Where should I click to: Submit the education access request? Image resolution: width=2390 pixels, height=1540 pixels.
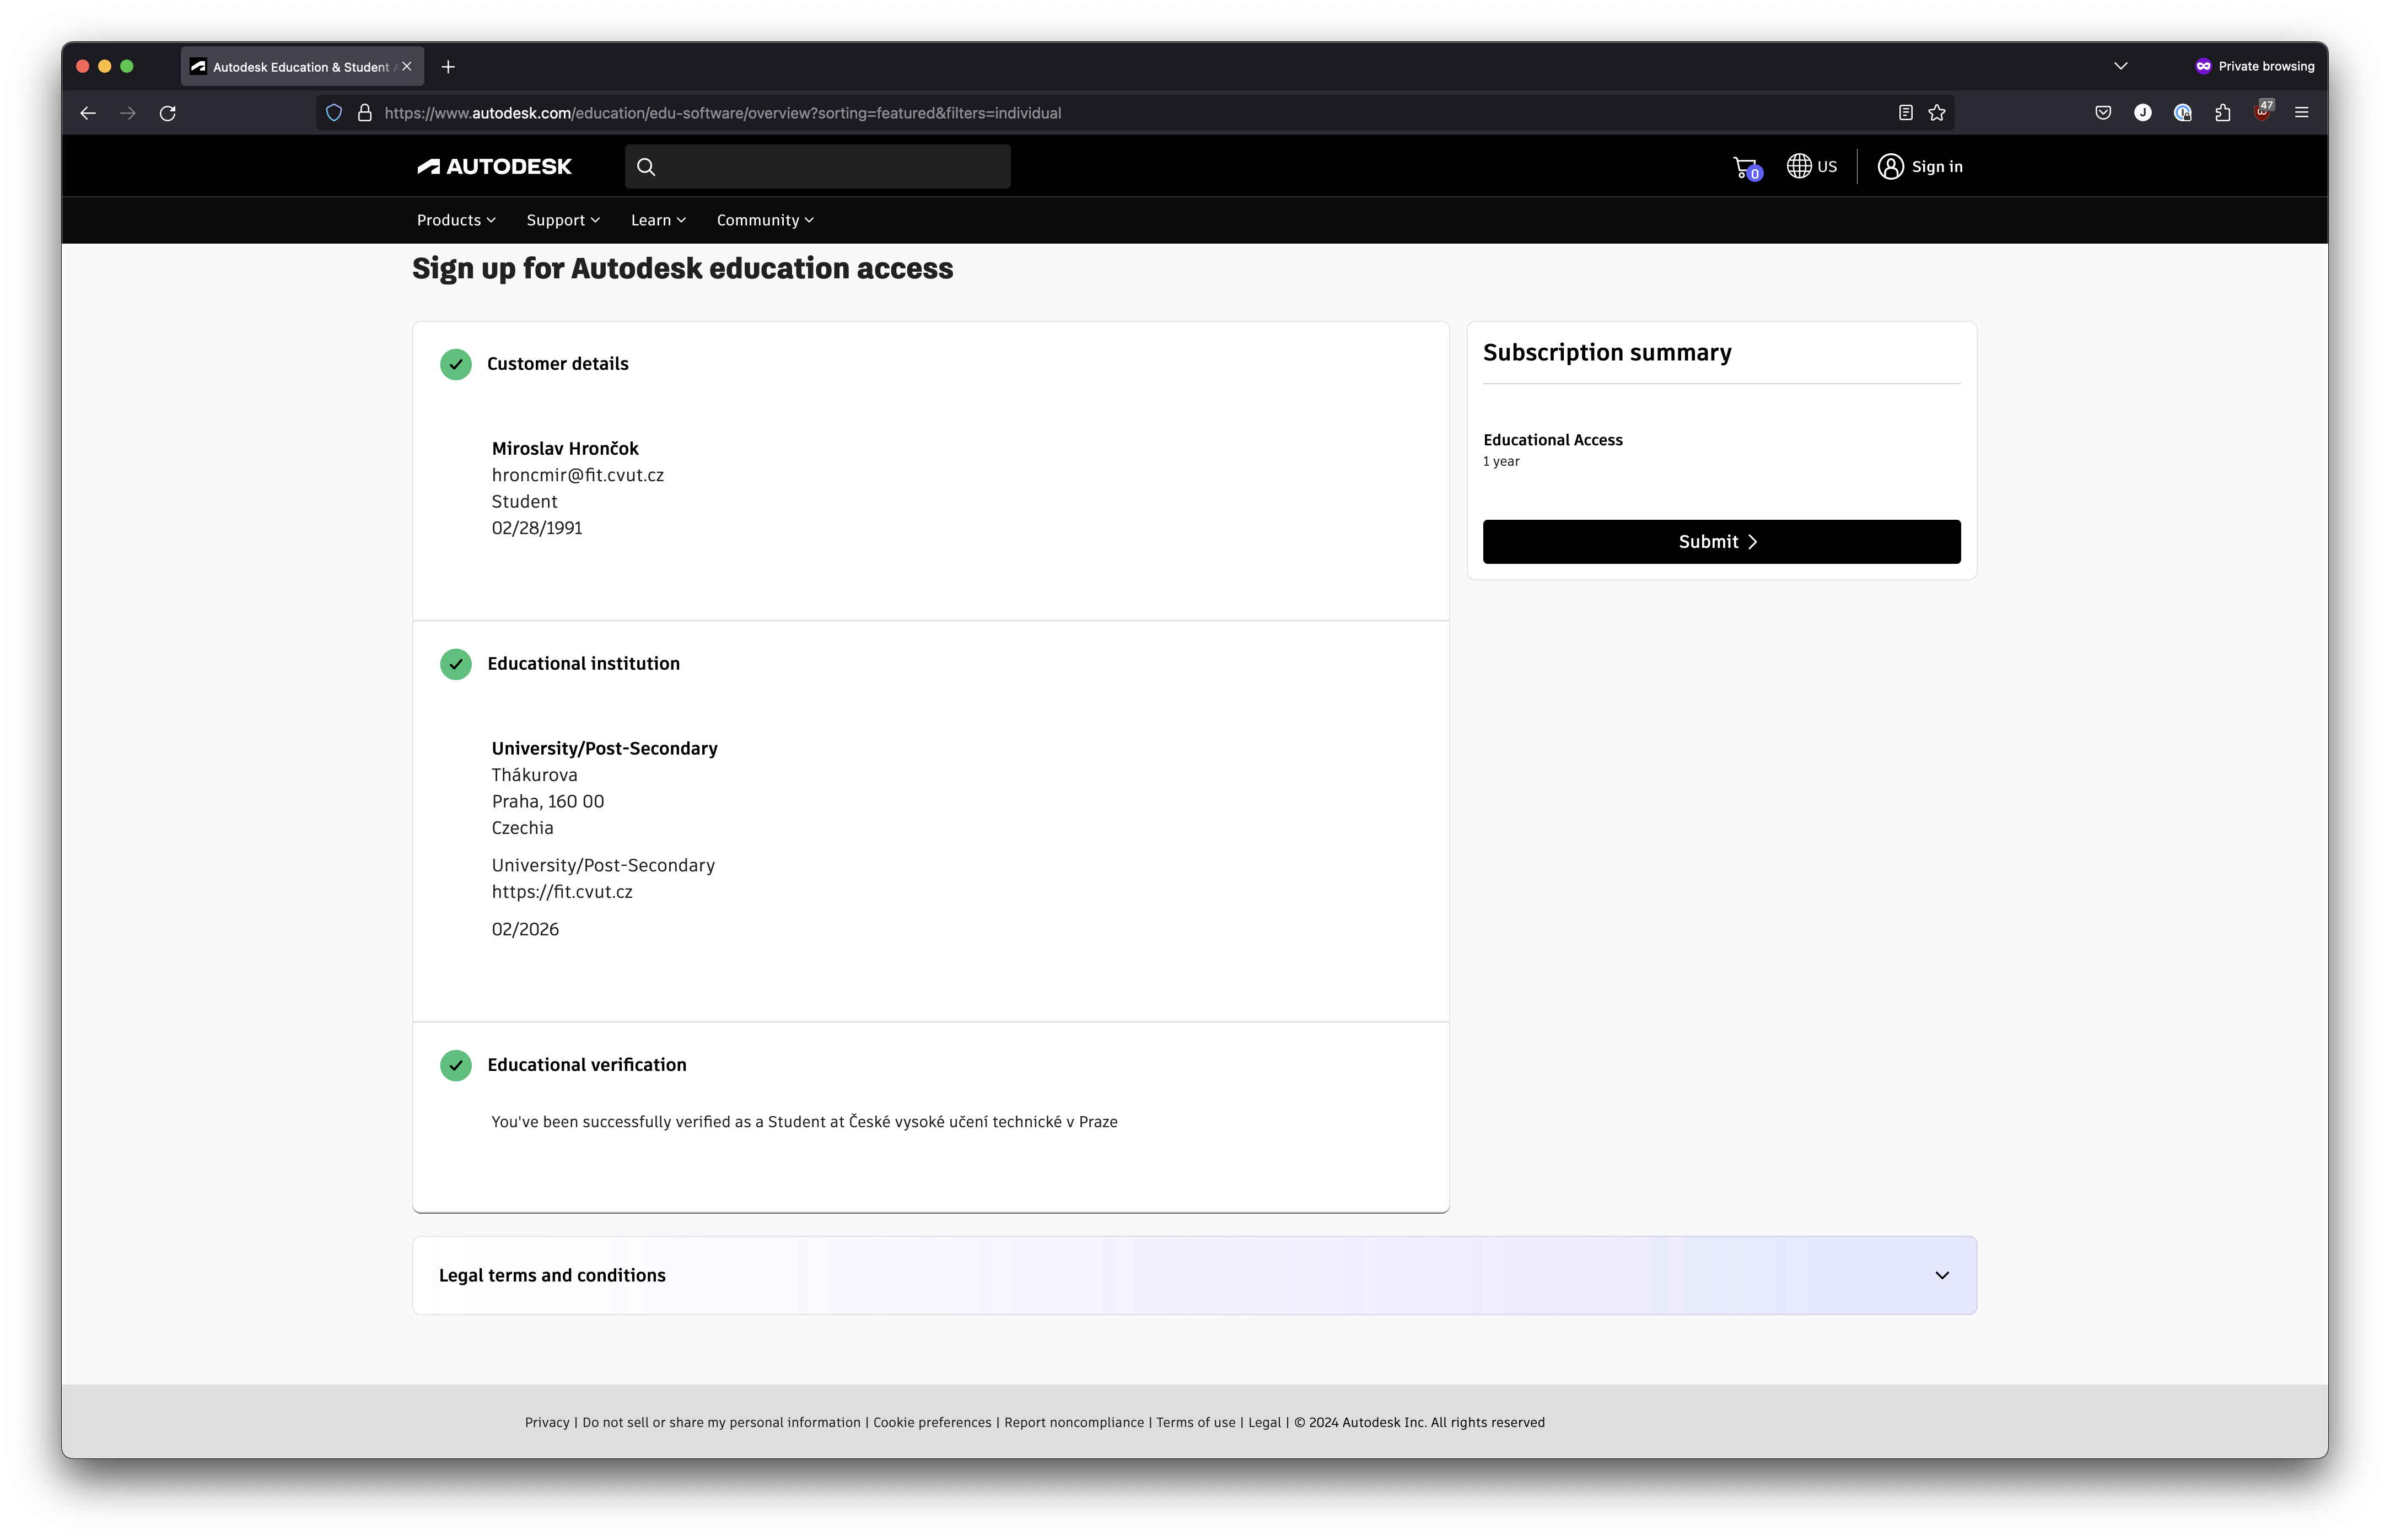click(x=1721, y=542)
